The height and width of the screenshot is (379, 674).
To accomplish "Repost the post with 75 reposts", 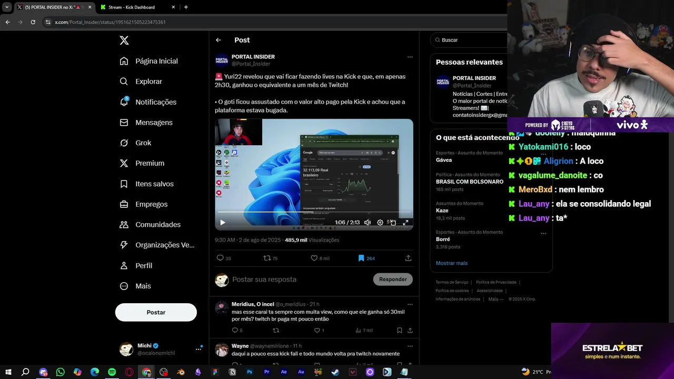I will click(x=271, y=258).
